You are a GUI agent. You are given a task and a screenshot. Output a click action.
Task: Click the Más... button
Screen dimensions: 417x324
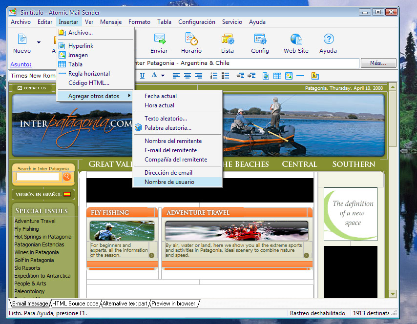(x=378, y=63)
